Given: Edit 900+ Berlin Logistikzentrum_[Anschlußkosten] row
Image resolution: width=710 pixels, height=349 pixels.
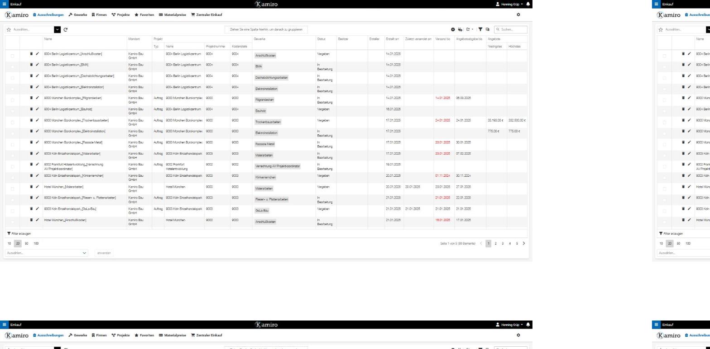Looking at the screenshot, I should (x=37, y=54).
